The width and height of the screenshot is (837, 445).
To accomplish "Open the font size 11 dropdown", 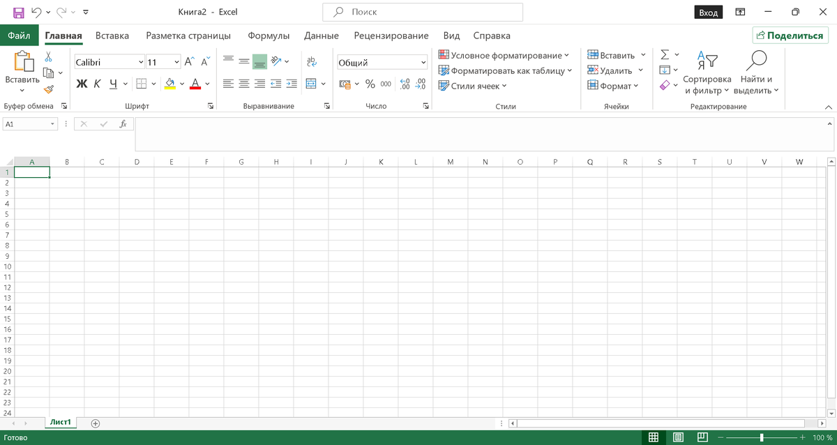I will pos(176,62).
